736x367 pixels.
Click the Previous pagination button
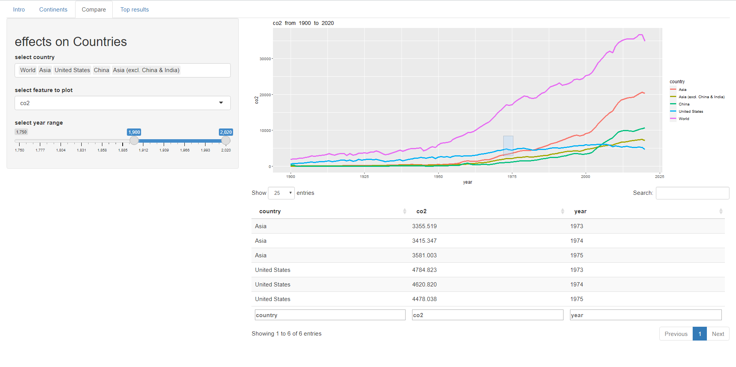(676, 334)
